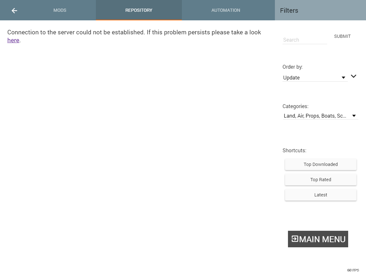
Task: Open the Automation tab
Action: pos(226,10)
